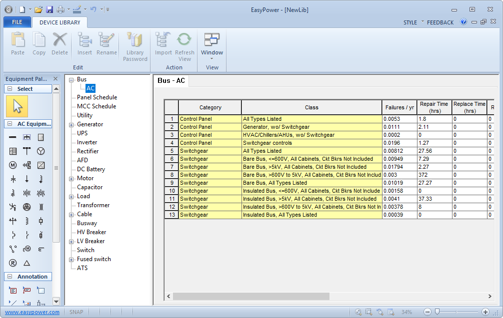Expand the Generator tree node

point(71,125)
